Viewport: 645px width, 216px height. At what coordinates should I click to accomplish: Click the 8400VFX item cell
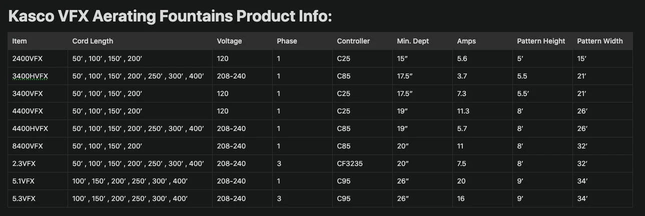point(28,146)
